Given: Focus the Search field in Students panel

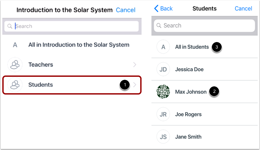Looking at the screenshot, I should (x=205, y=26).
